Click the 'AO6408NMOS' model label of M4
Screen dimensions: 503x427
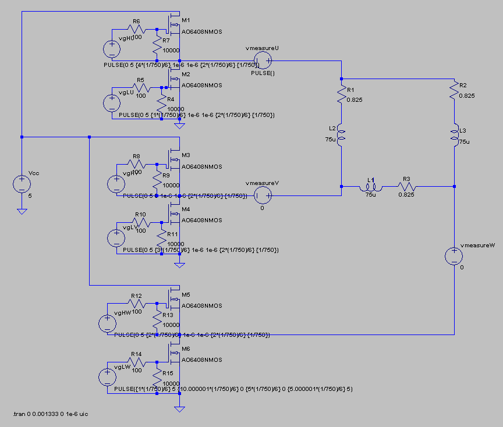tap(202, 220)
